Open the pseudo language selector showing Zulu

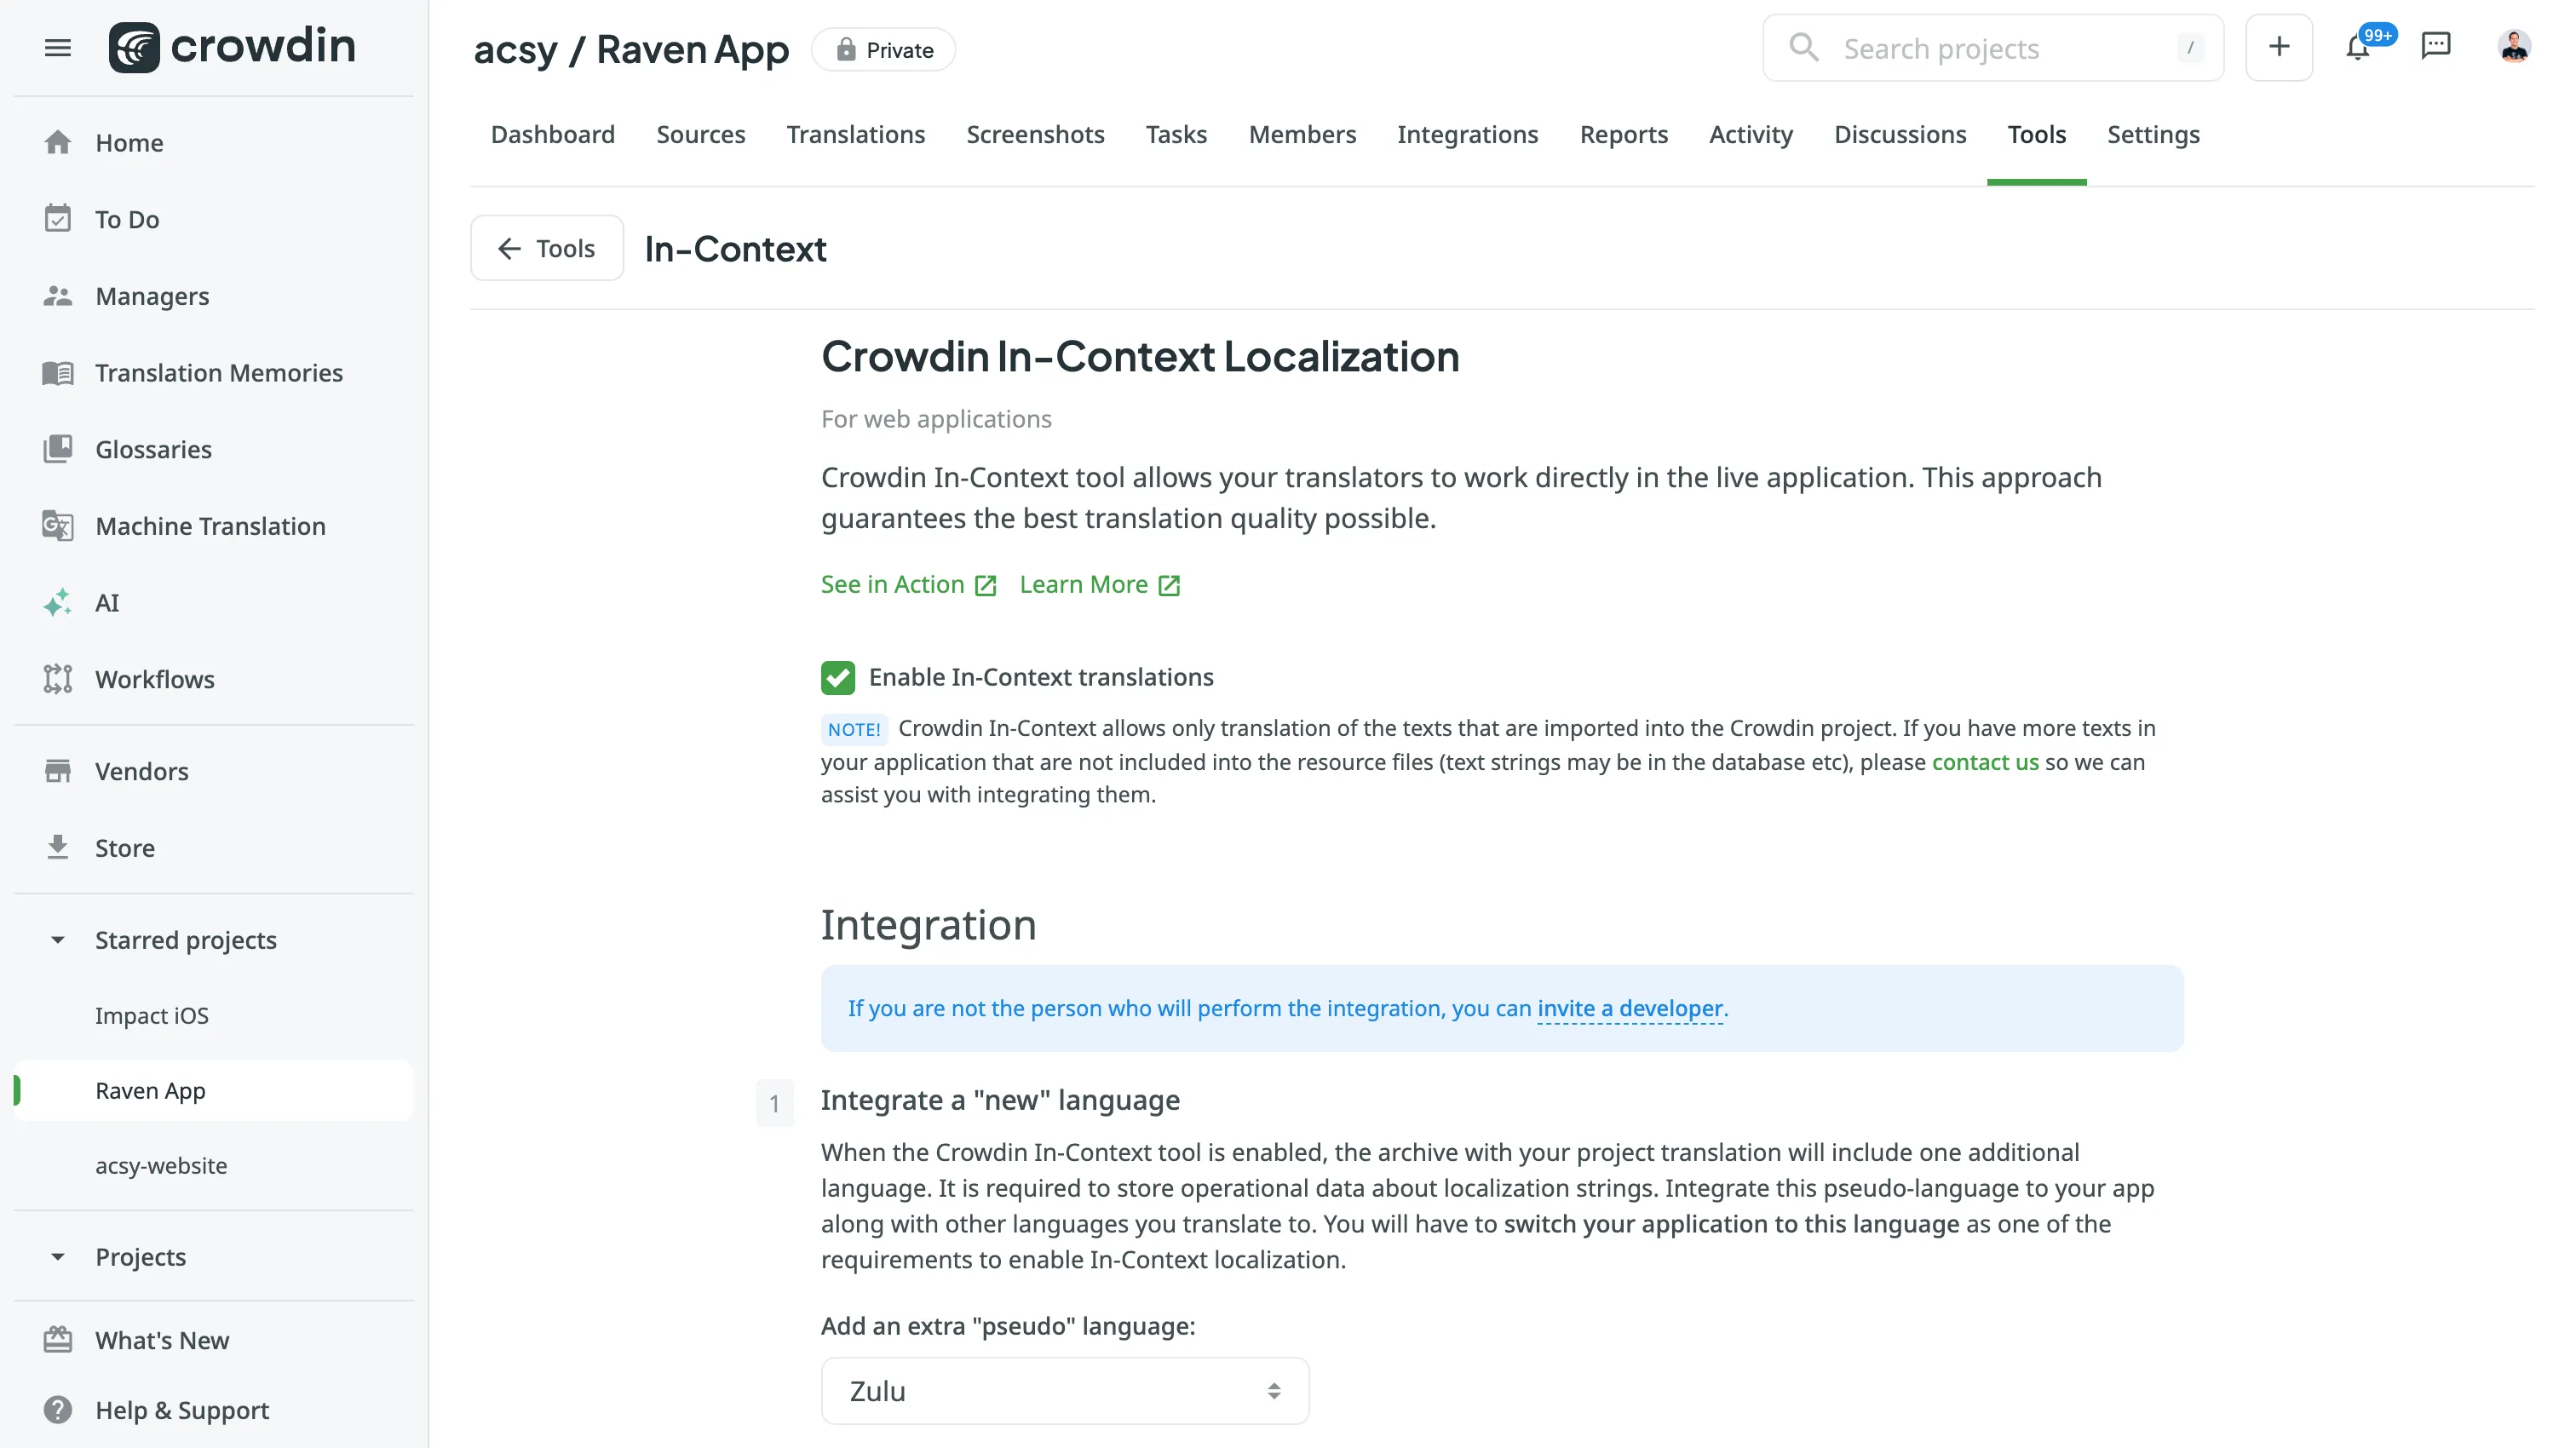click(x=1064, y=1390)
